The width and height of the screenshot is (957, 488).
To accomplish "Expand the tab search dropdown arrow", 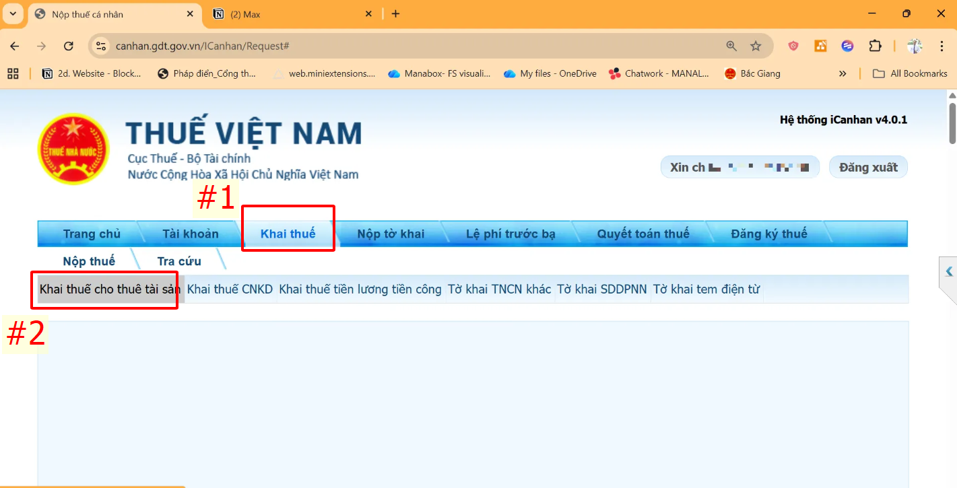I will (x=13, y=13).
